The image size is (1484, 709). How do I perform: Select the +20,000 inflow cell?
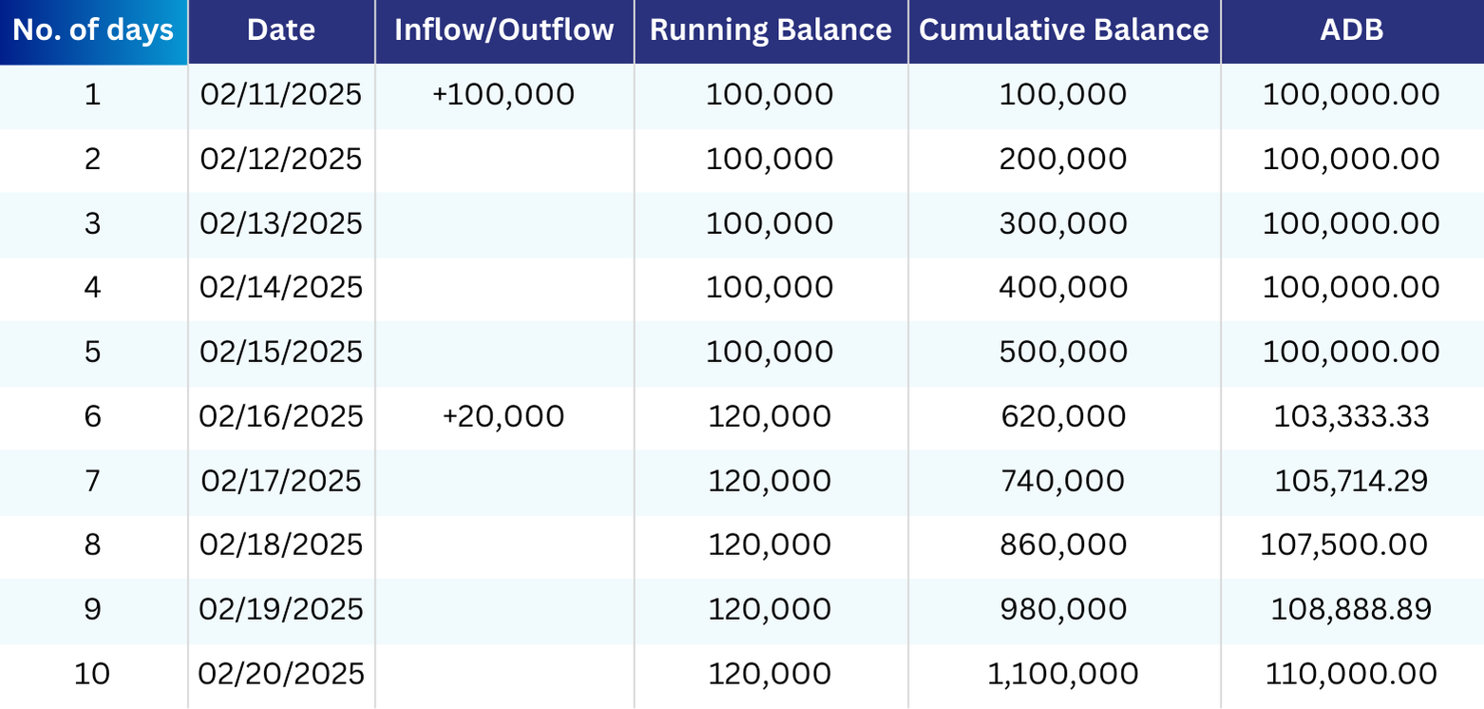coord(504,416)
